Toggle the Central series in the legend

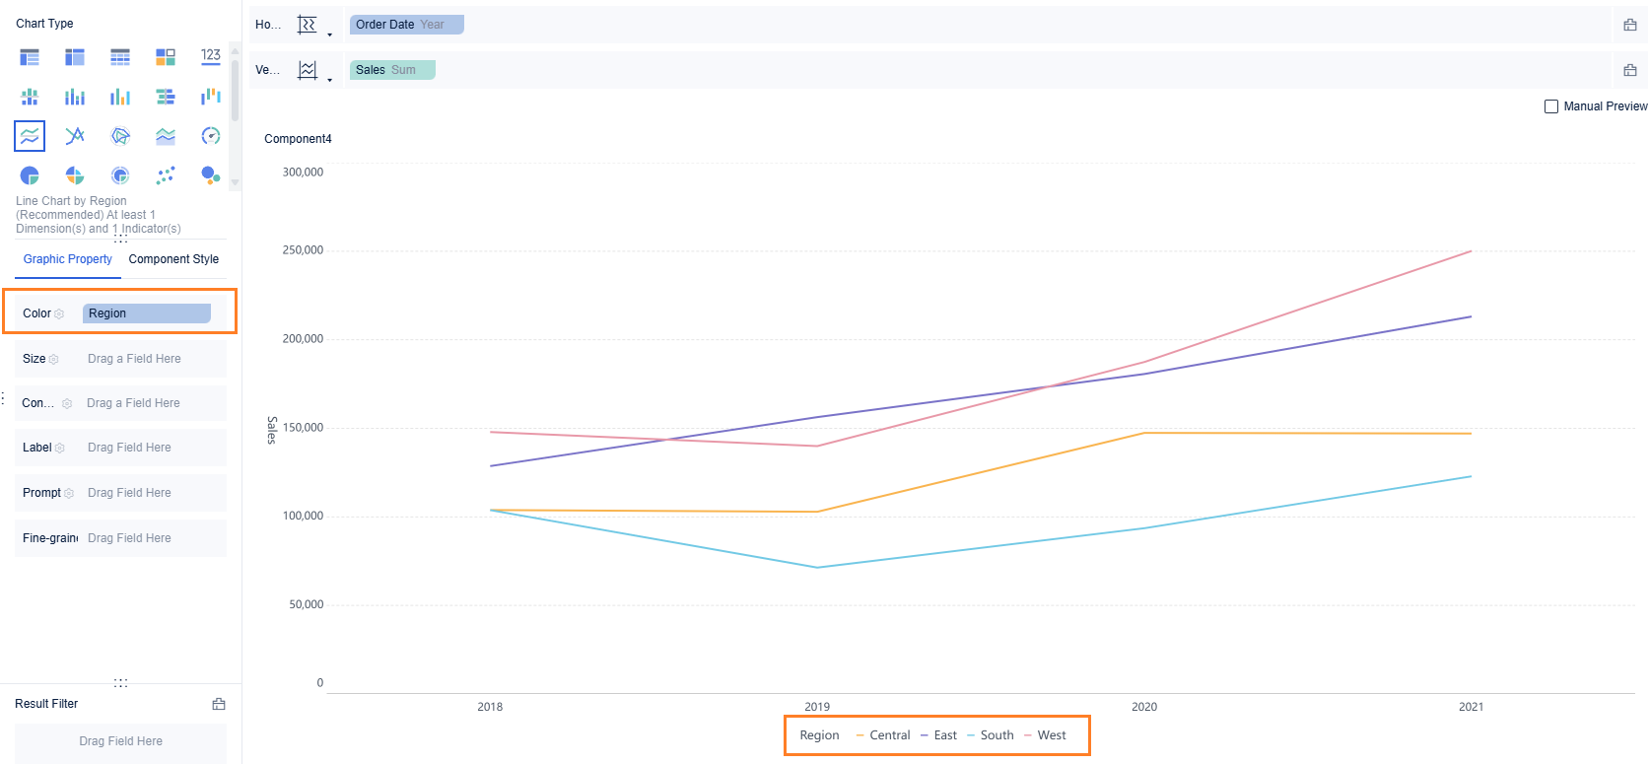point(883,735)
